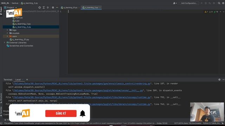Click line 1 gutter number

tap(60, 12)
